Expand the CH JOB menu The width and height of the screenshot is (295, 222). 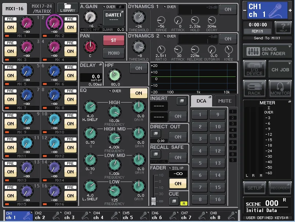pyautogui.click(x=280, y=69)
